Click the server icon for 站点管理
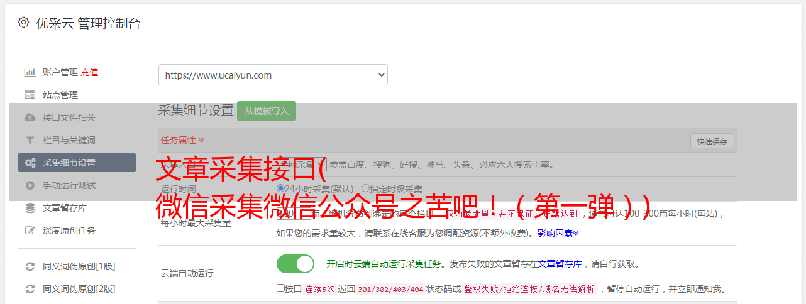This screenshot has width=806, height=304. click(x=30, y=95)
